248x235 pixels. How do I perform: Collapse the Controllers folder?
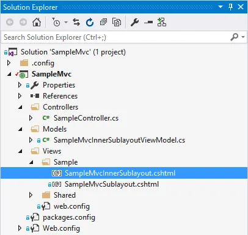point(20,107)
